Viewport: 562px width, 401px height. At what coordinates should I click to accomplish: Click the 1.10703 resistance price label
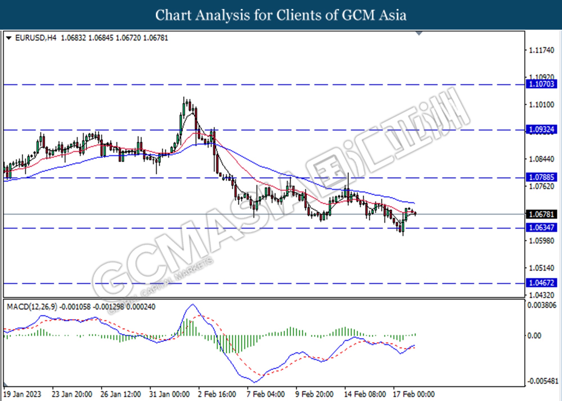click(x=541, y=84)
